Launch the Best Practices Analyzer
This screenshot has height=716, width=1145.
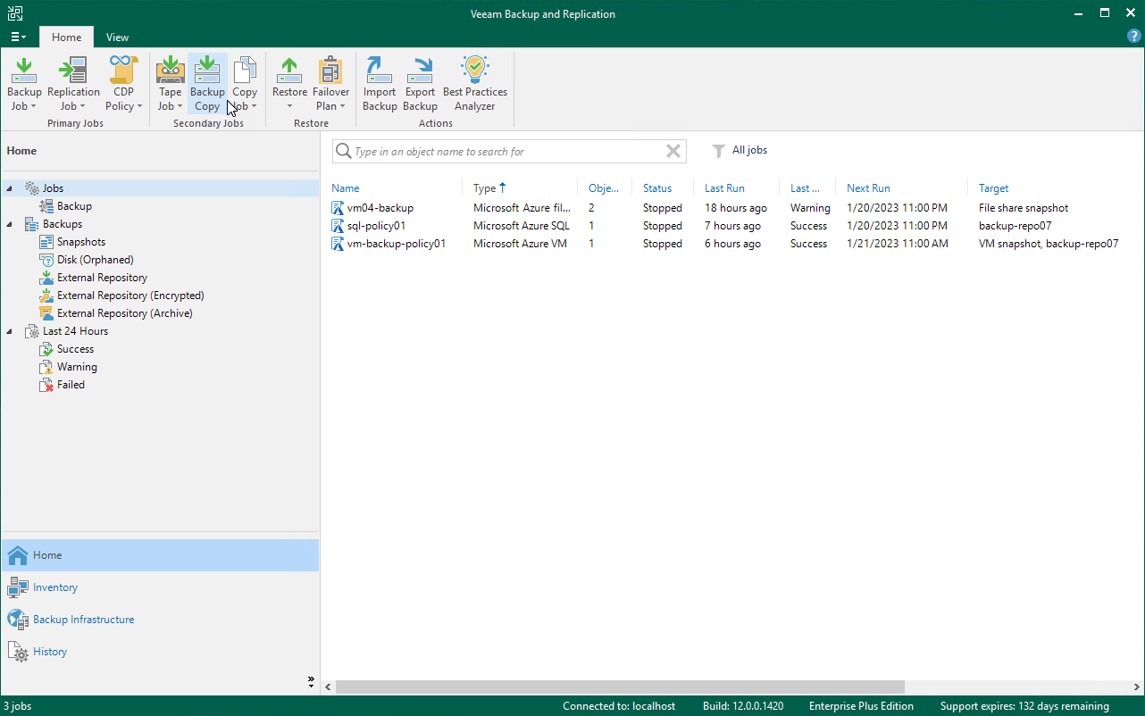(x=475, y=84)
